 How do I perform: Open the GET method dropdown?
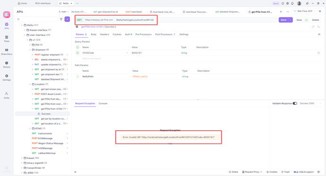coord(79,20)
